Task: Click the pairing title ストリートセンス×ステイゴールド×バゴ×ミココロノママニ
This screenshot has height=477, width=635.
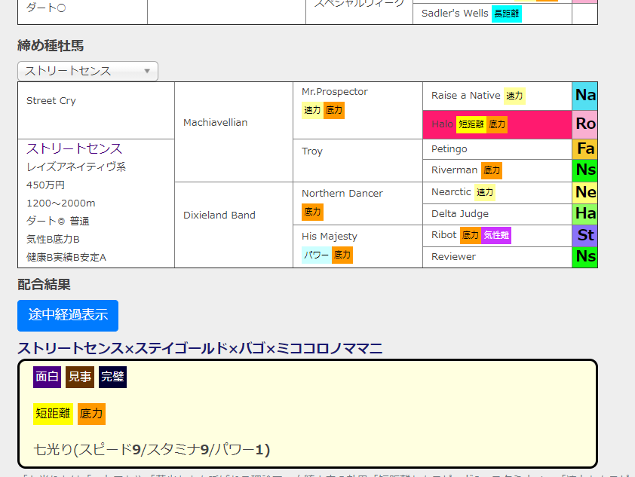Action: 200,348
